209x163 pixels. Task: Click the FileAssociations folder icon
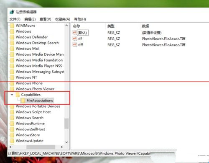click(23, 101)
